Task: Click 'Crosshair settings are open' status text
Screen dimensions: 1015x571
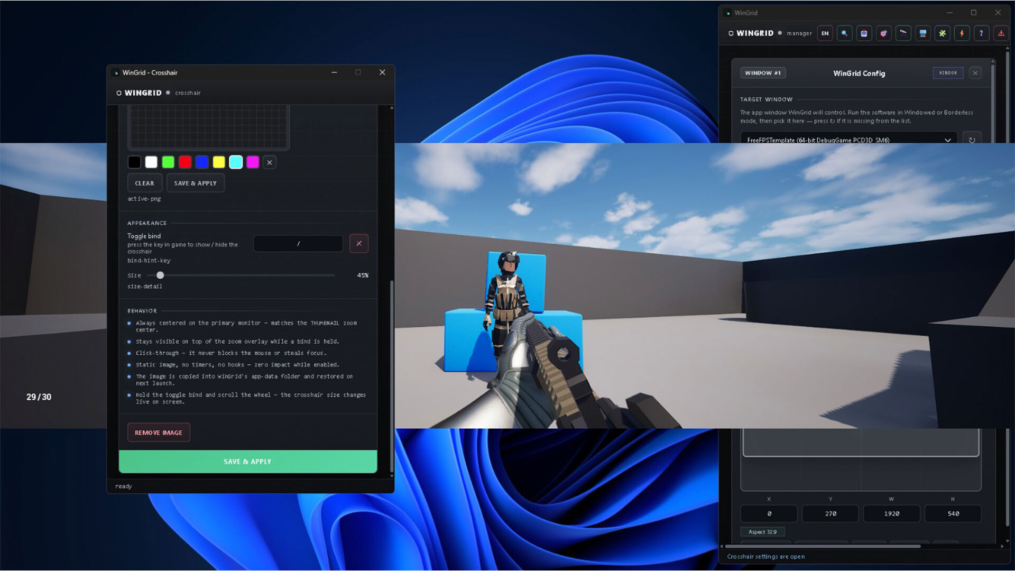Action: 765,556
